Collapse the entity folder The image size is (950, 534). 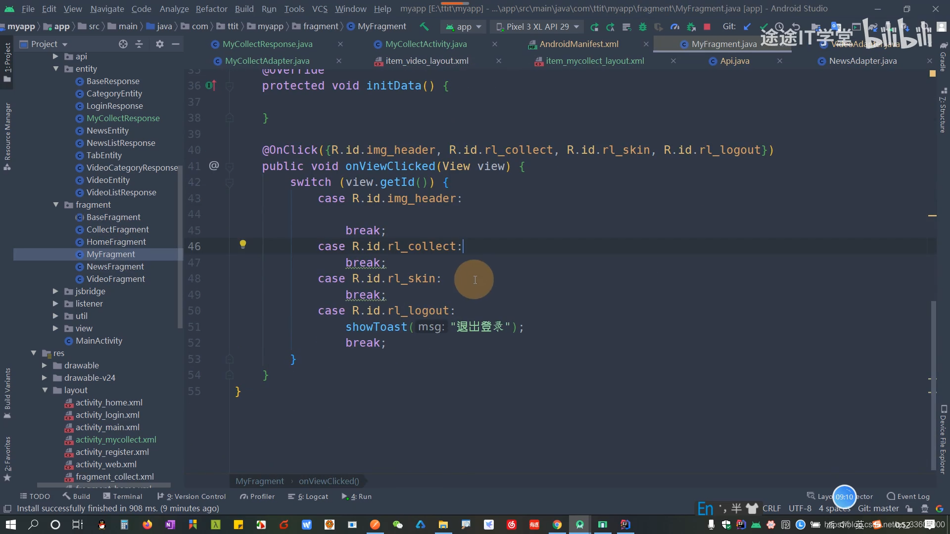[x=55, y=69]
